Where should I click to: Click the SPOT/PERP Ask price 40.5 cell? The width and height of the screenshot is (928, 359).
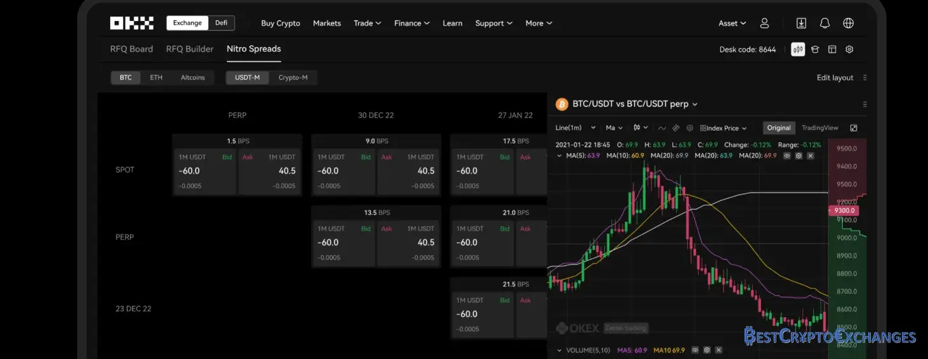(269, 171)
